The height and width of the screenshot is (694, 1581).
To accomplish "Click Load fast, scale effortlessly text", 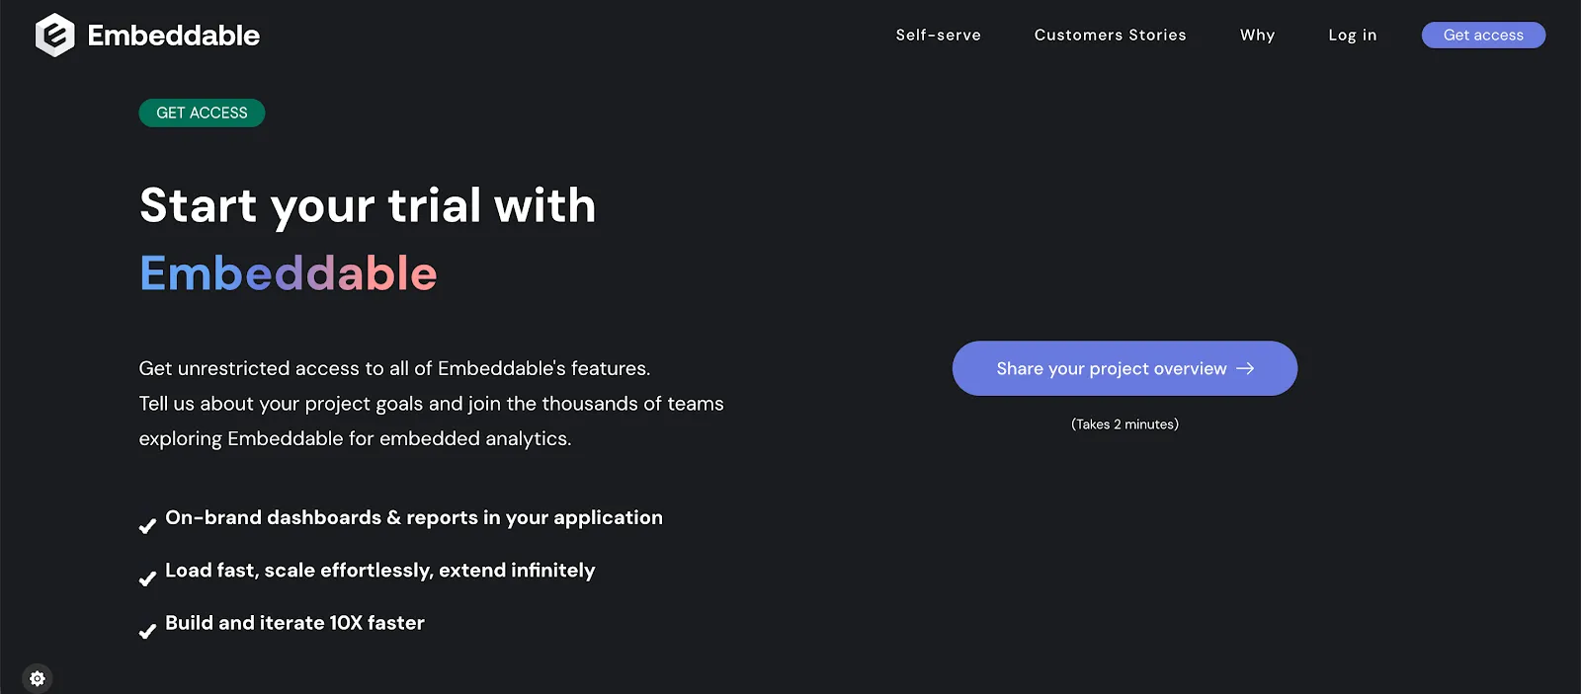I will coord(380,571).
